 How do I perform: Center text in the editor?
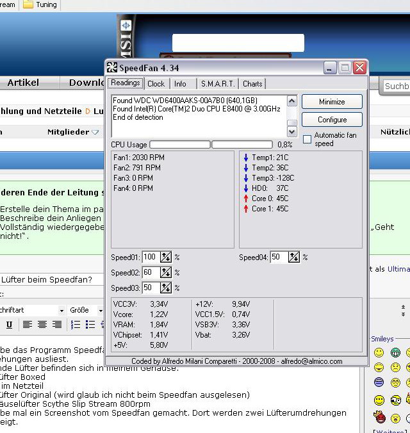pyautogui.click(x=42, y=325)
